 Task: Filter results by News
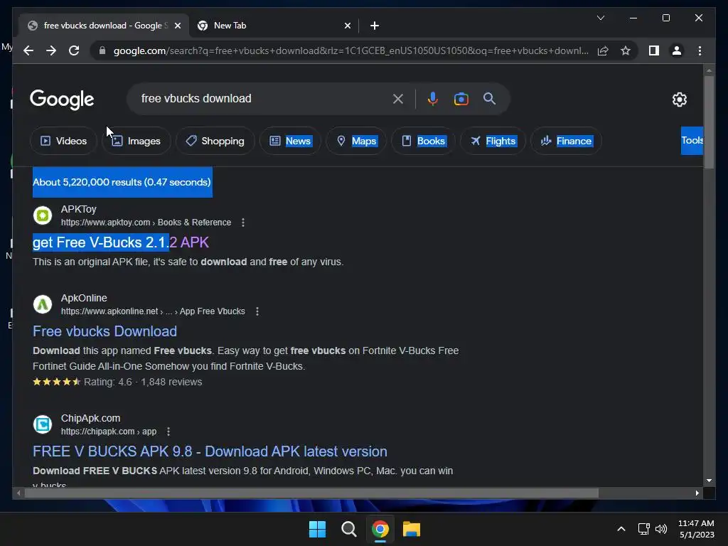point(290,141)
